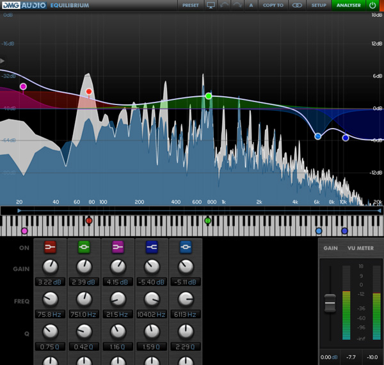Click the 75.8 Hz frequency field
The height and width of the screenshot is (365, 384).
[x=50, y=314]
